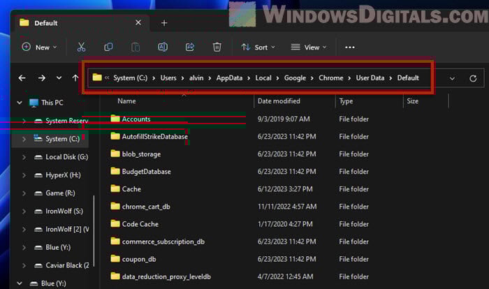
Task: Go forward with the right arrow
Action: click(x=41, y=78)
